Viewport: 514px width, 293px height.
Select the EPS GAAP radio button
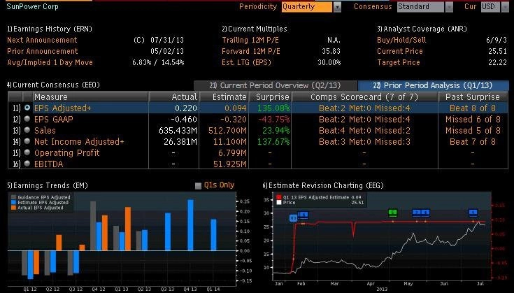27,119
